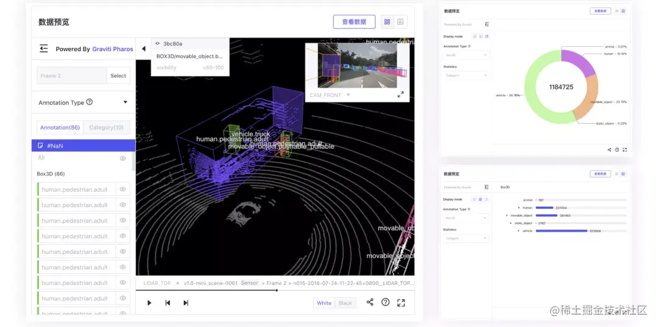
Task: Open Category statistics dropdown in bar chart panel
Action: click(466, 238)
